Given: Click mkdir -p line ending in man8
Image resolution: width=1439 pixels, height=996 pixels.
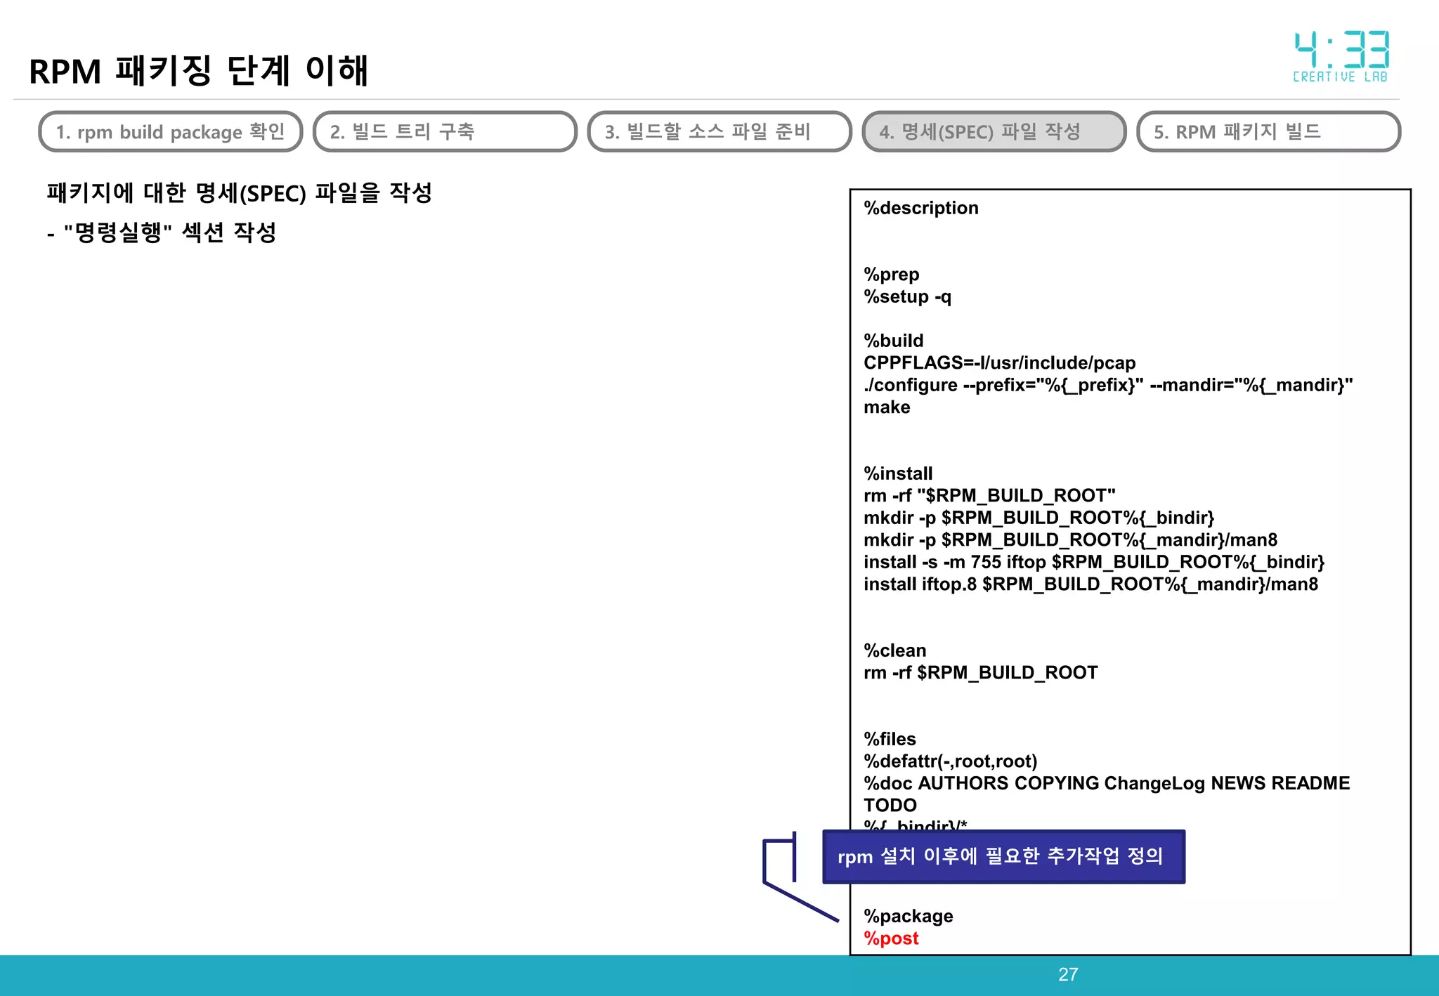Looking at the screenshot, I should (1071, 540).
